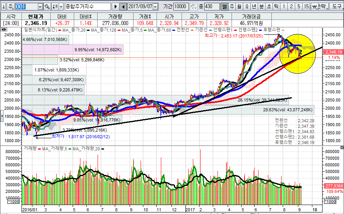The width and height of the screenshot is (344, 214).
Task: Expand the dropdown next to the sort icon
Action: (x=61, y=7)
